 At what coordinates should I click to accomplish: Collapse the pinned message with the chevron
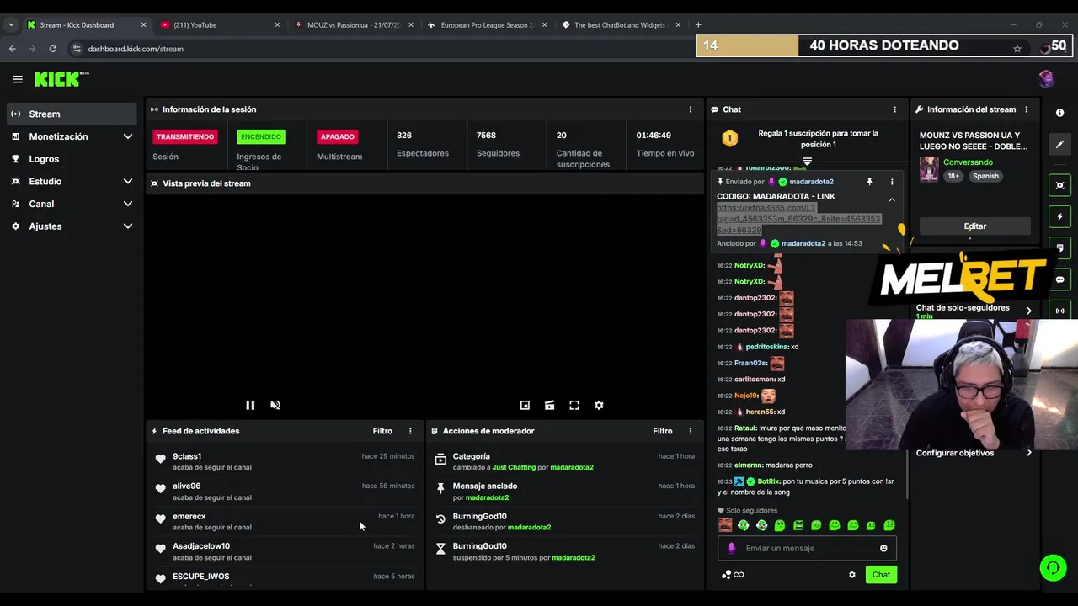892,200
